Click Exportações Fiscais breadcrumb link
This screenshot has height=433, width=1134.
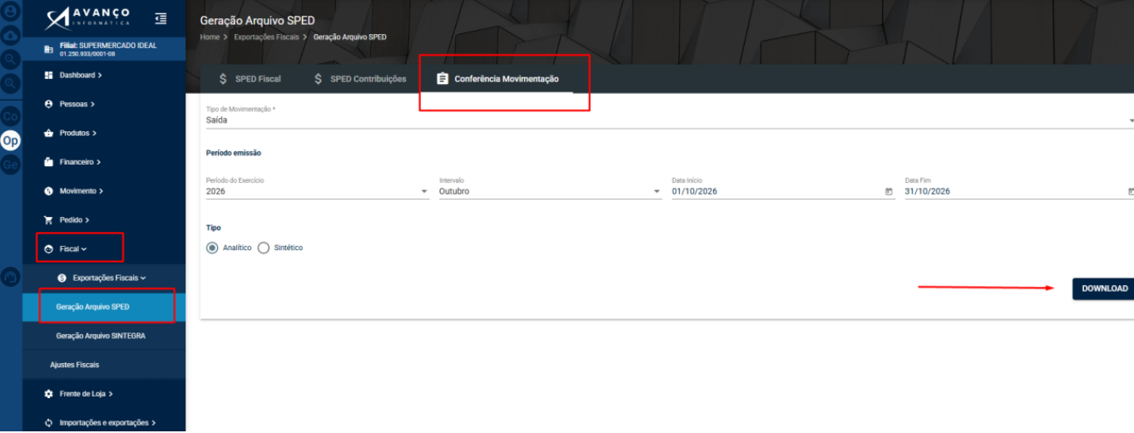[267, 37]
